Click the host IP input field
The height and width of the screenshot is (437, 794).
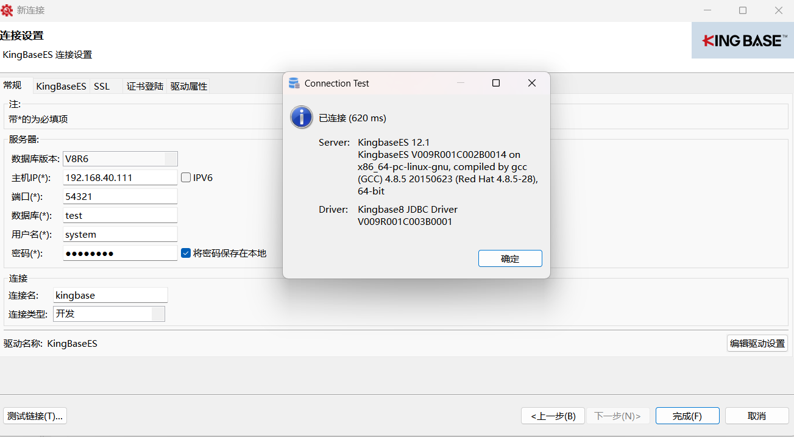[120, 178]
